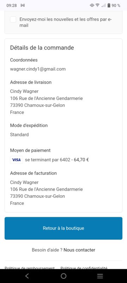Tap the Détails de la commande heading
The height and width of the screenshot is (283, 127).
pyautogui.click(x=42, y=48)
